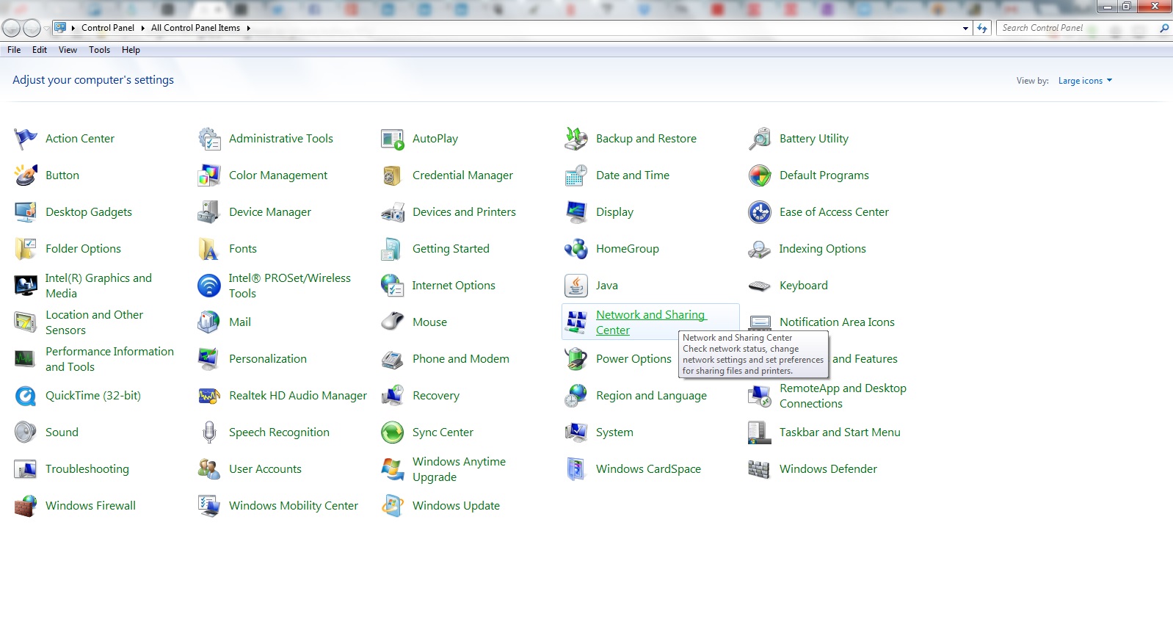
Task: Click the Getting Started link
Action: click(451, 249)
